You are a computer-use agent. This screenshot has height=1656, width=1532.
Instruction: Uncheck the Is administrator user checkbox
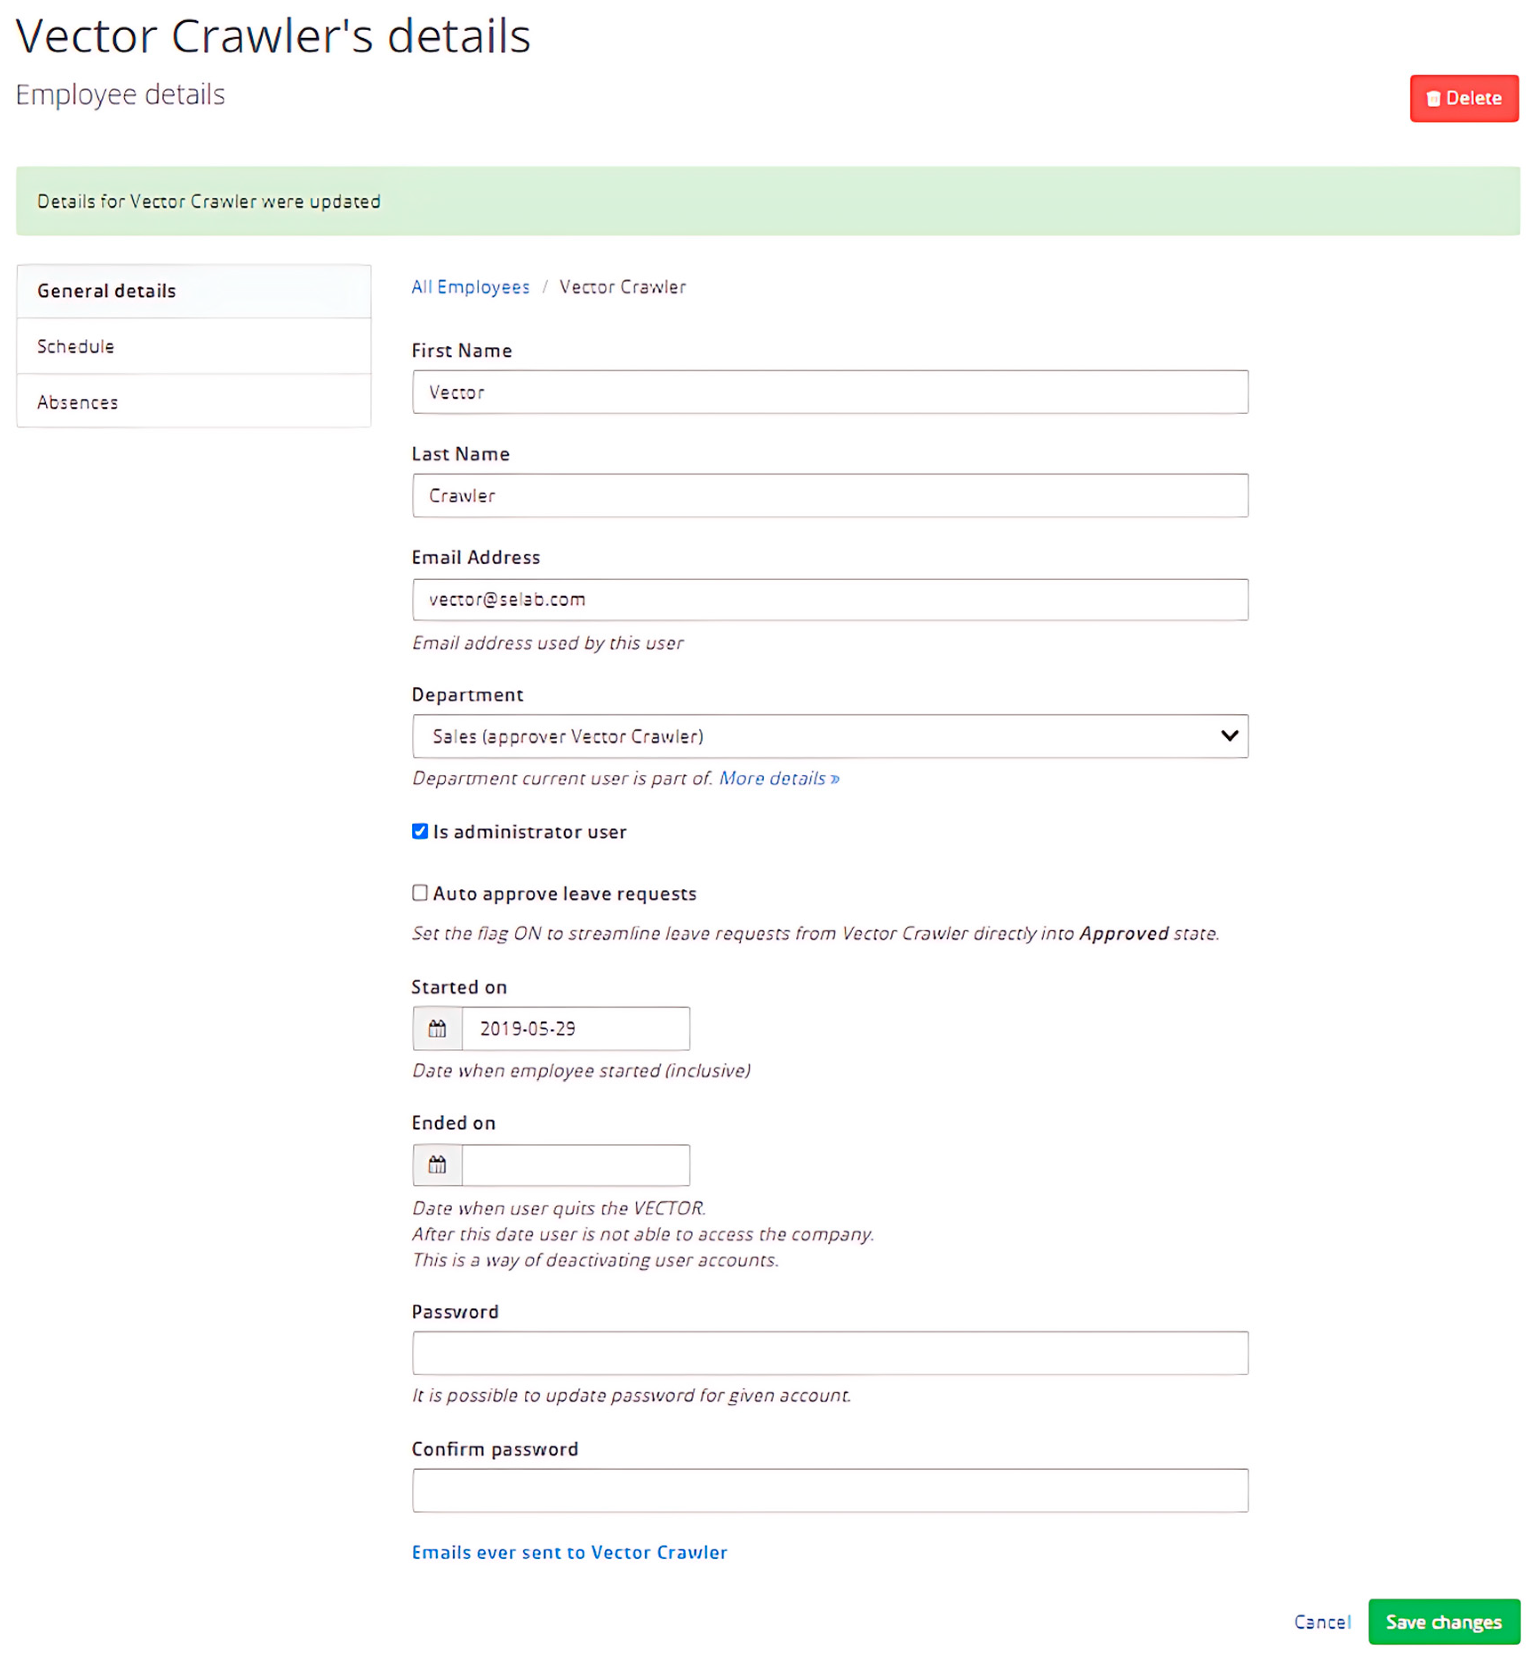[x=420, y=831]
